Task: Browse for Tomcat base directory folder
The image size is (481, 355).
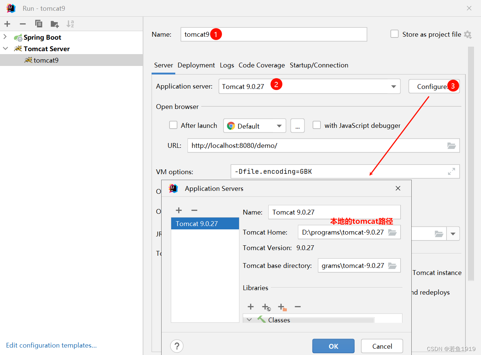Action: click(x=392, y=266)
